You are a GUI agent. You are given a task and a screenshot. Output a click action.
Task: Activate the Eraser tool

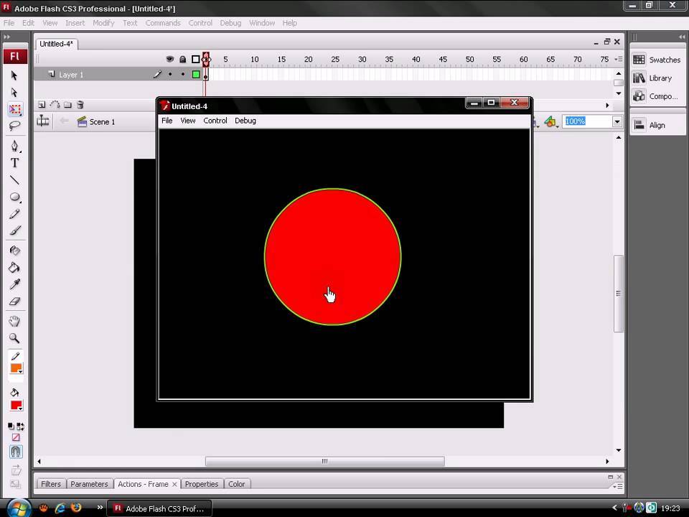(14, 302)
